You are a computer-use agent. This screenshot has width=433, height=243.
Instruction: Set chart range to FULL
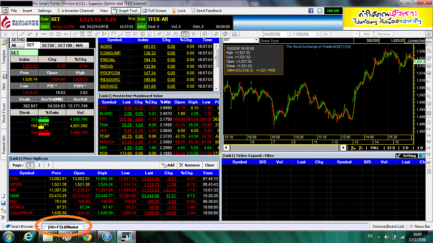point(374,148)
